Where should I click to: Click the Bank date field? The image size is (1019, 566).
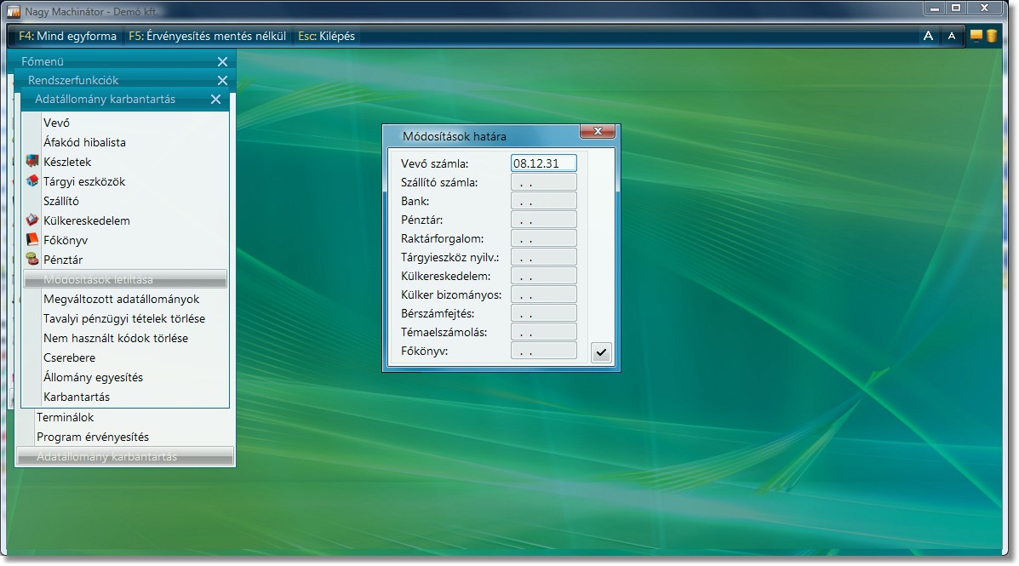tap(543, 201)
